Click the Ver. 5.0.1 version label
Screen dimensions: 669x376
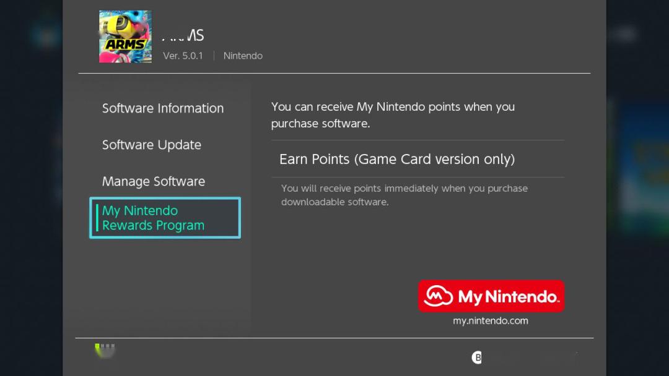(x=183, y=56)
